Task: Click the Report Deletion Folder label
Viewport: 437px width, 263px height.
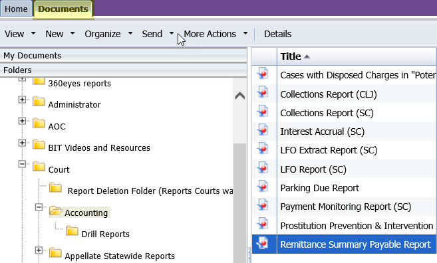Action: point(150,191)
